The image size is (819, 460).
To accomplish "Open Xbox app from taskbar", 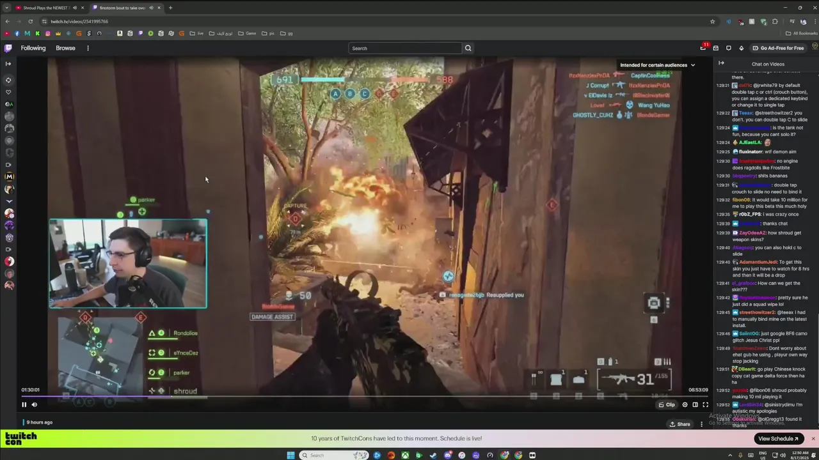I will tap(405, 455).
